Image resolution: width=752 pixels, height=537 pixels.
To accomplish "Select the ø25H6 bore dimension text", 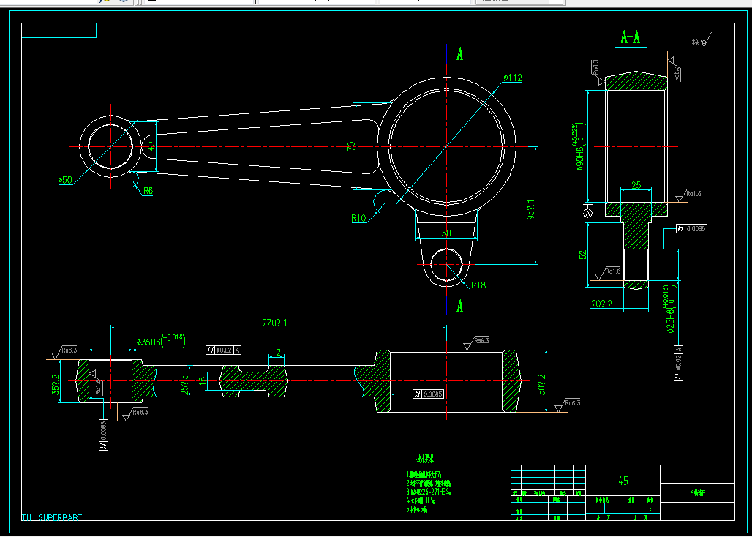I will point(671,309).
